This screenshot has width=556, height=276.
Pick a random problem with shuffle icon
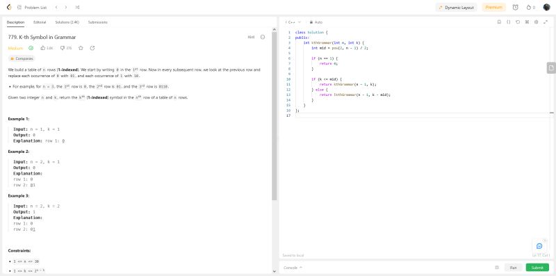tap(78, 7)
